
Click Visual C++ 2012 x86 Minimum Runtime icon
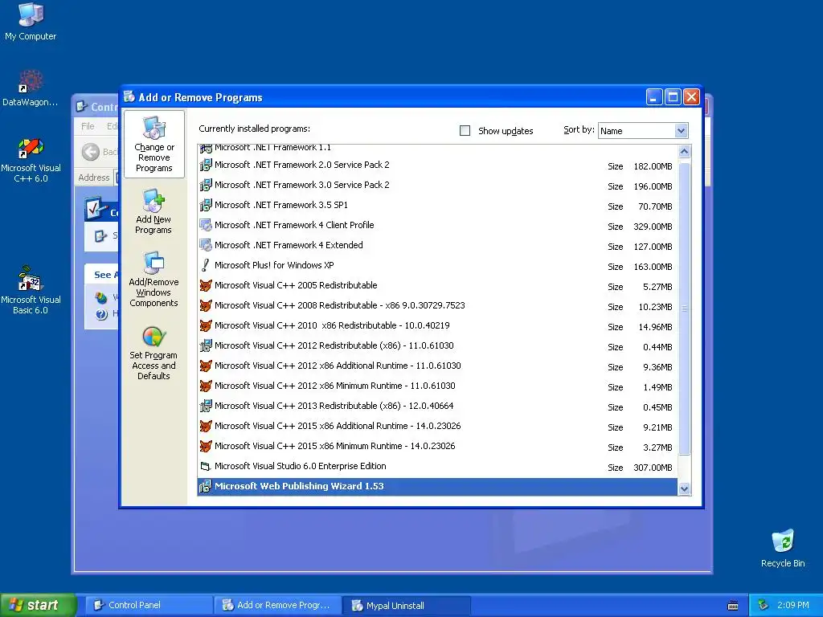206,386
